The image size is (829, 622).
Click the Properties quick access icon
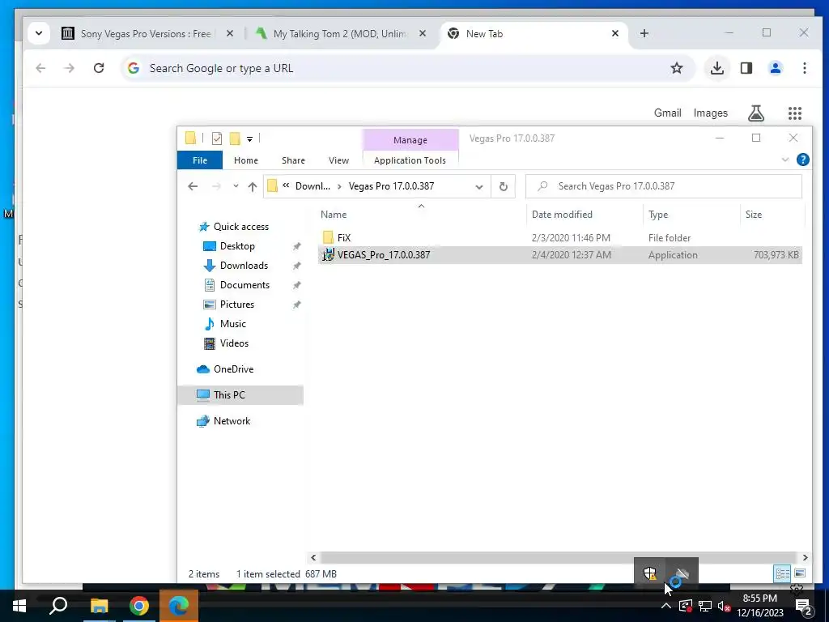point(217,138)
